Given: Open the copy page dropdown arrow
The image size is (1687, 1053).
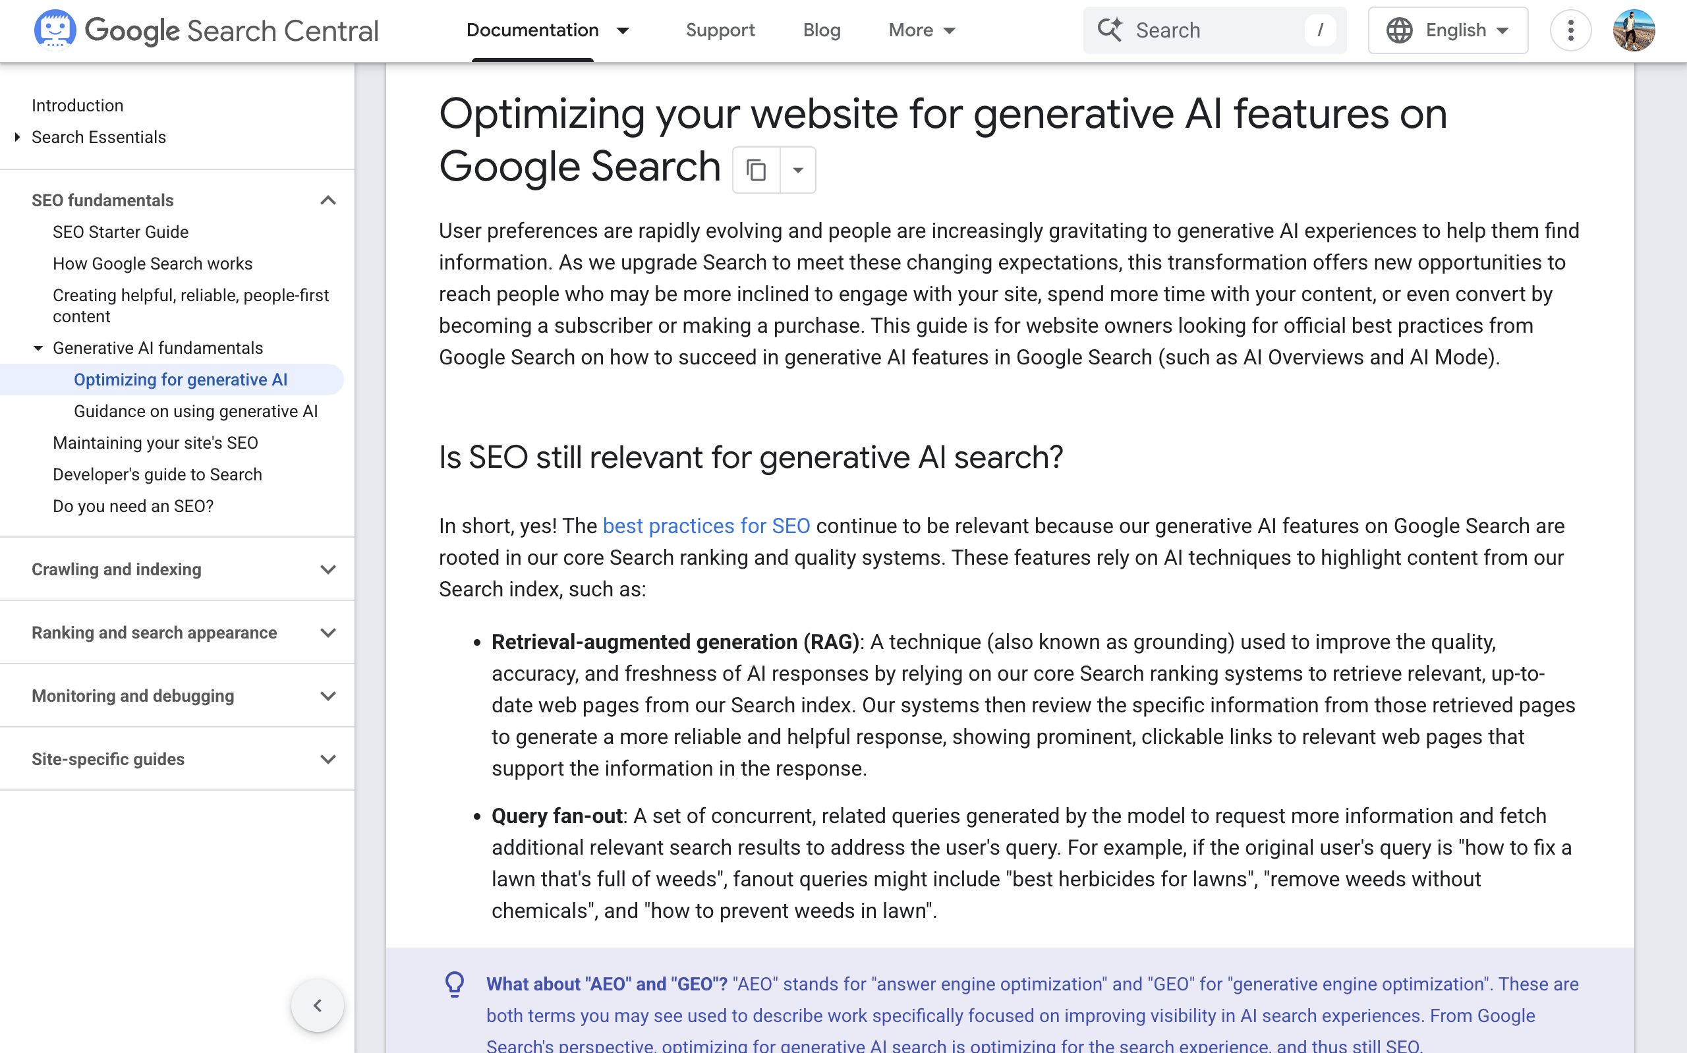Looking at the screenshot, I should (x=798, y=169).
